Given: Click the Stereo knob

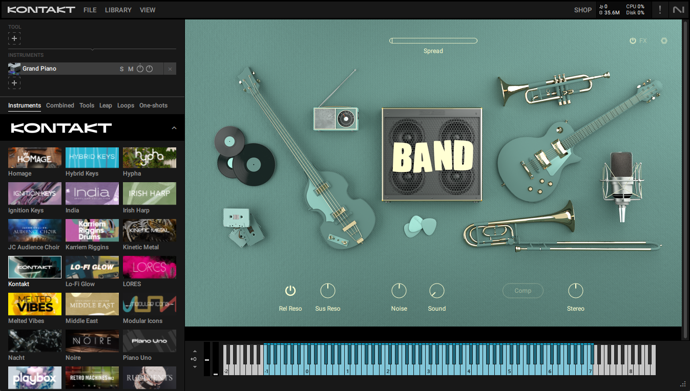Looking at the screenshot, I should [575, 291].
